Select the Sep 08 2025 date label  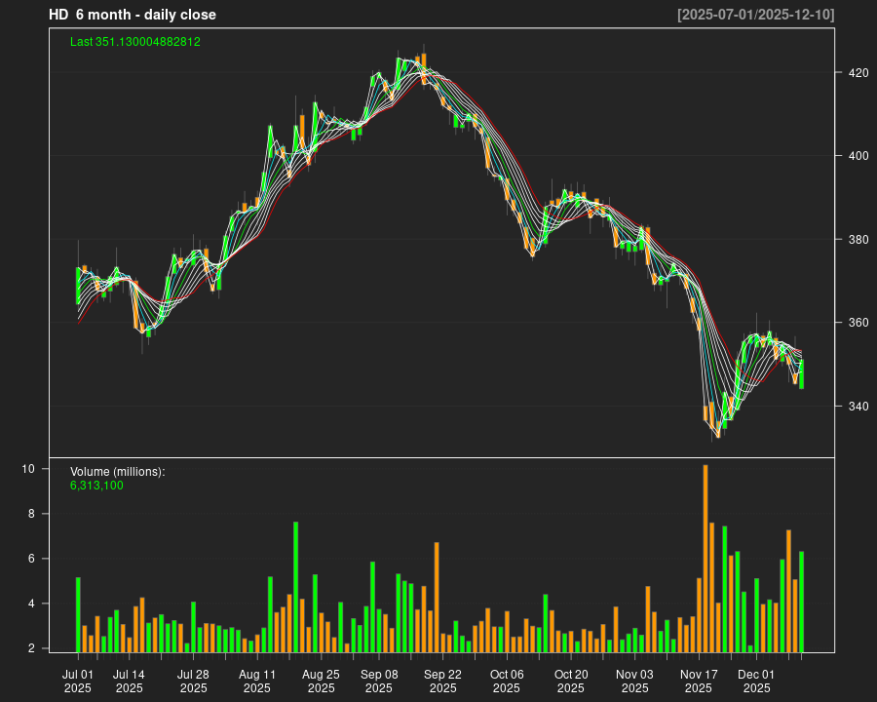pos(379,681)
